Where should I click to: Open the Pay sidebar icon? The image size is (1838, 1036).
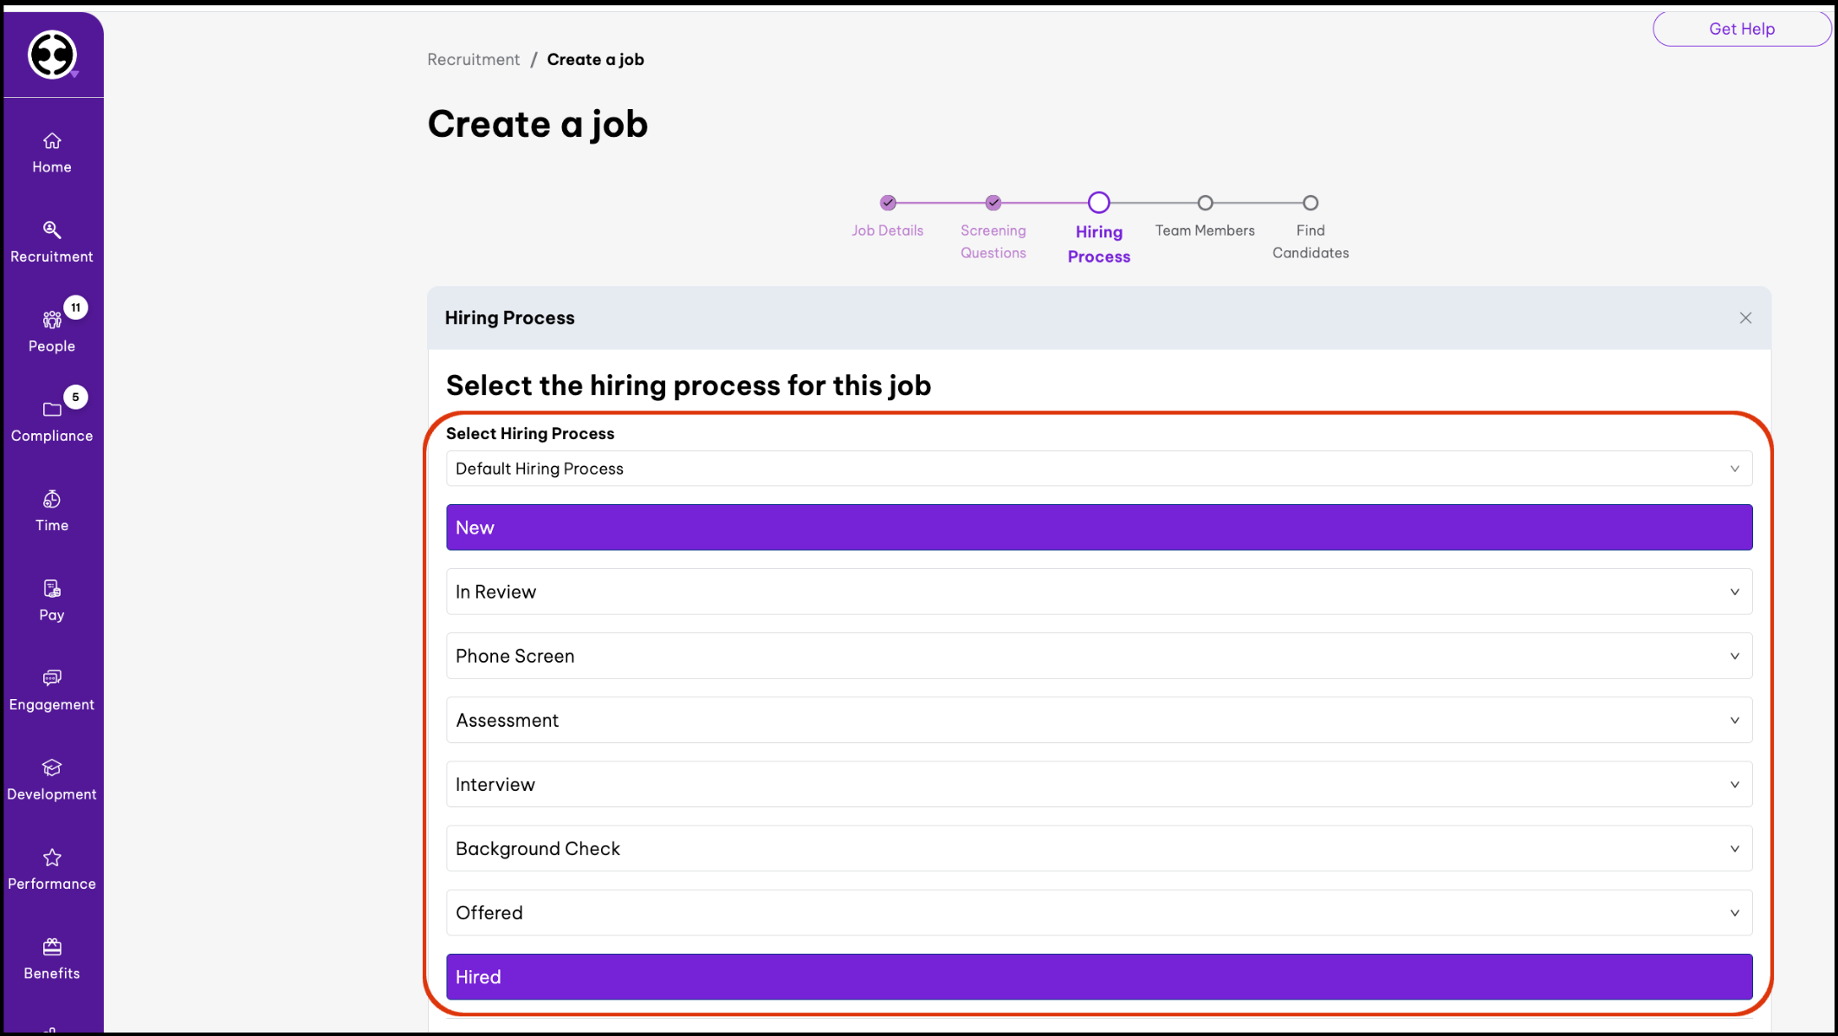click(x=52, y=589)
